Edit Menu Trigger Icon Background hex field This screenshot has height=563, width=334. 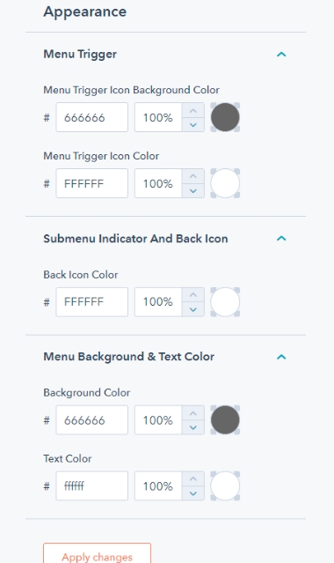click(91, 117)
